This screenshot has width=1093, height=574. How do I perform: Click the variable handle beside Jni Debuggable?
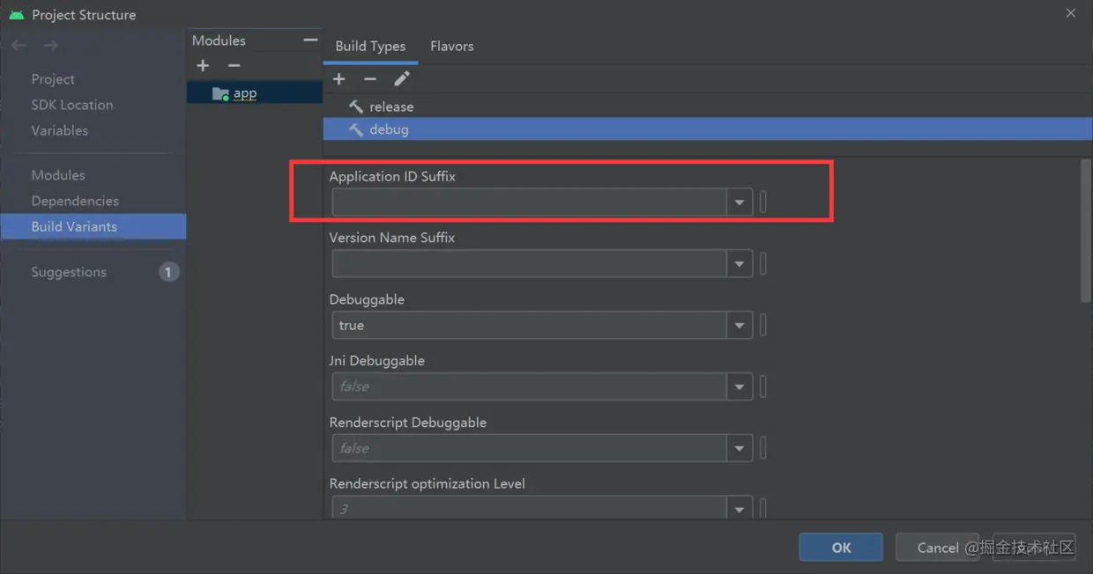(763, 386)
